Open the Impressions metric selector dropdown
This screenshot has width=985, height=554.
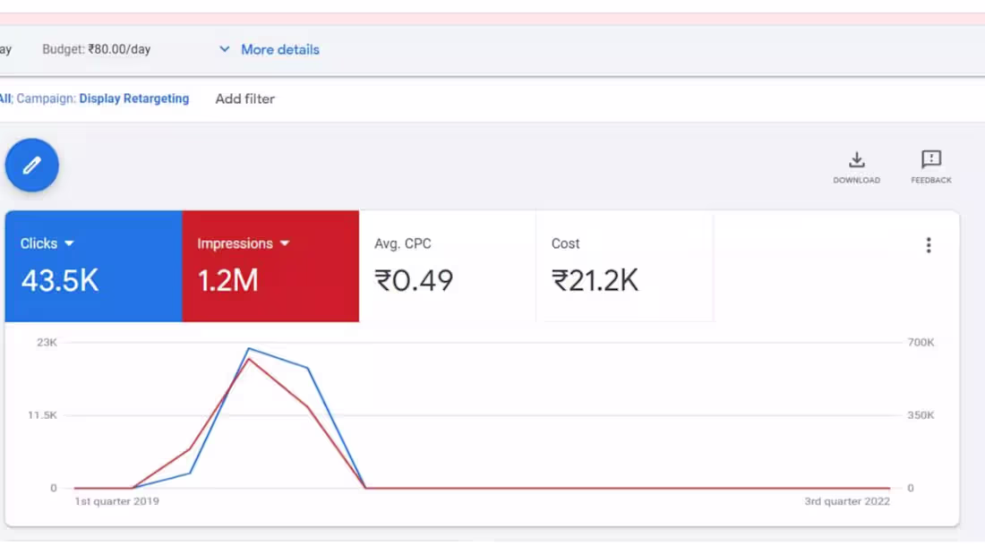click(285, 243)
